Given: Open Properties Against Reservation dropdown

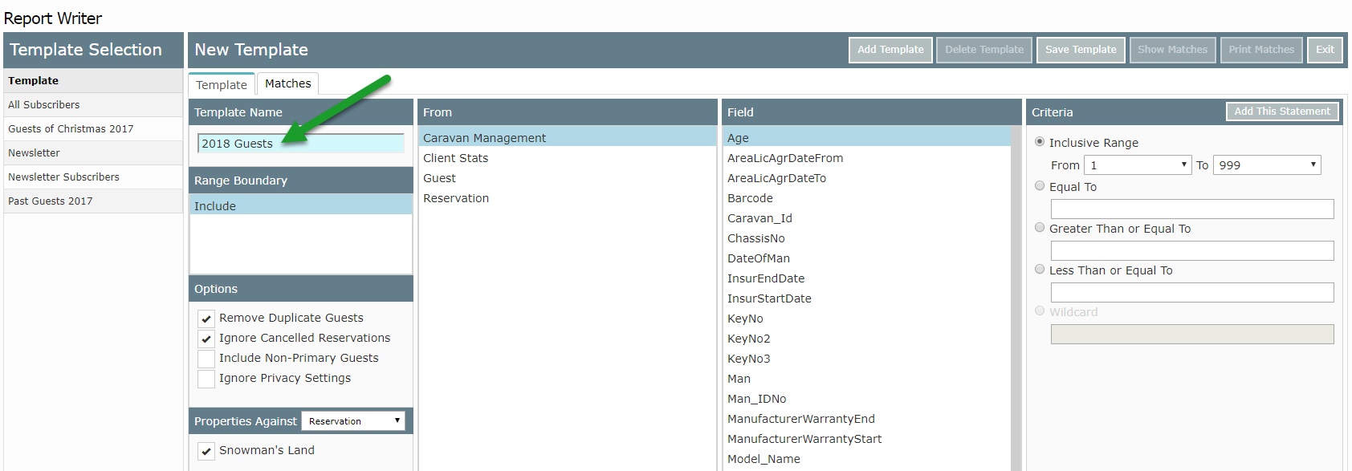Looking at the screenshot, I should pyautogui.click(x=353, y=420).
